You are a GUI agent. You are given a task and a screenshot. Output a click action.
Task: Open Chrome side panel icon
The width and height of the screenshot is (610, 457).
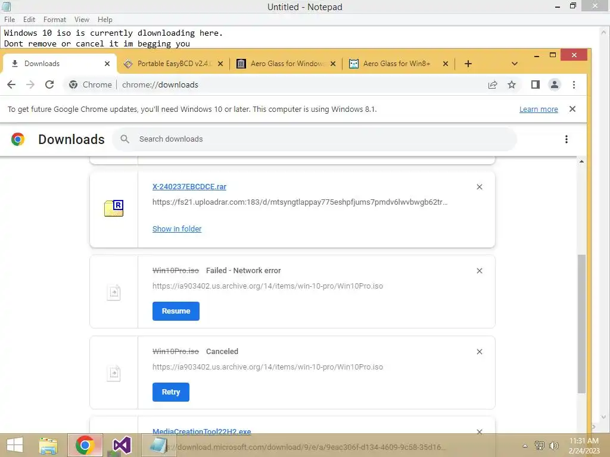536,84
